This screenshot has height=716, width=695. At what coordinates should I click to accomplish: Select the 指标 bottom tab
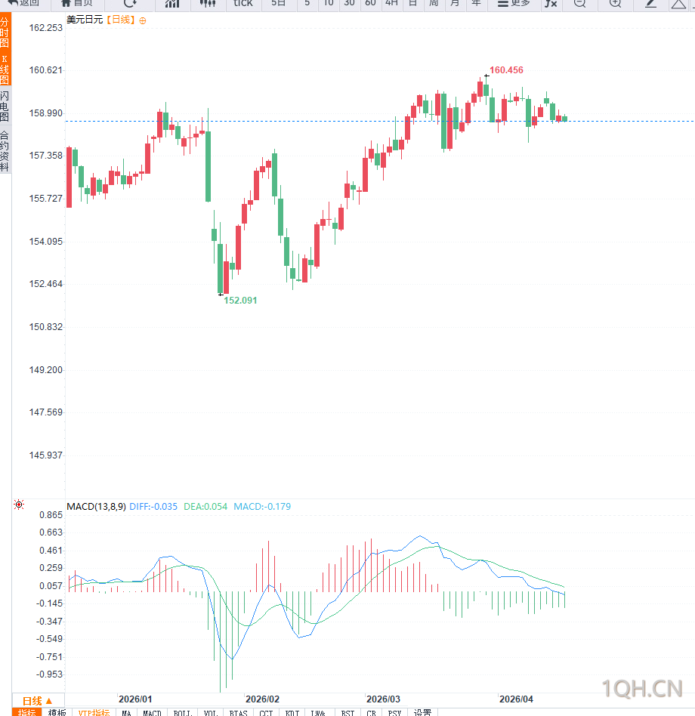click(26, 712)
